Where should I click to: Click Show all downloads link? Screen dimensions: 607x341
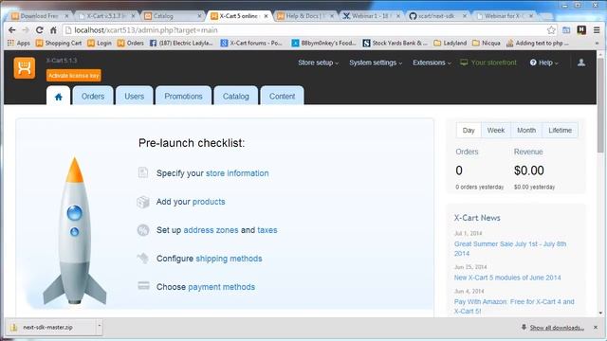click(557, 328)
